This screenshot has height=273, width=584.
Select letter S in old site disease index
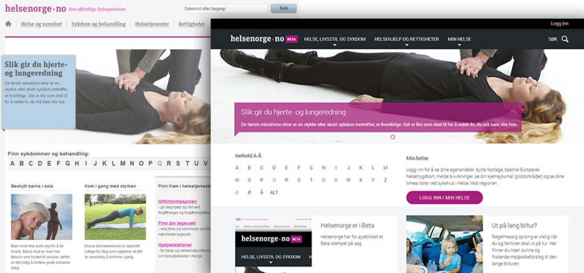[178, 163]
